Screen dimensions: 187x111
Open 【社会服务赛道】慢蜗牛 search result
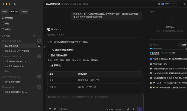coord(168,69)
